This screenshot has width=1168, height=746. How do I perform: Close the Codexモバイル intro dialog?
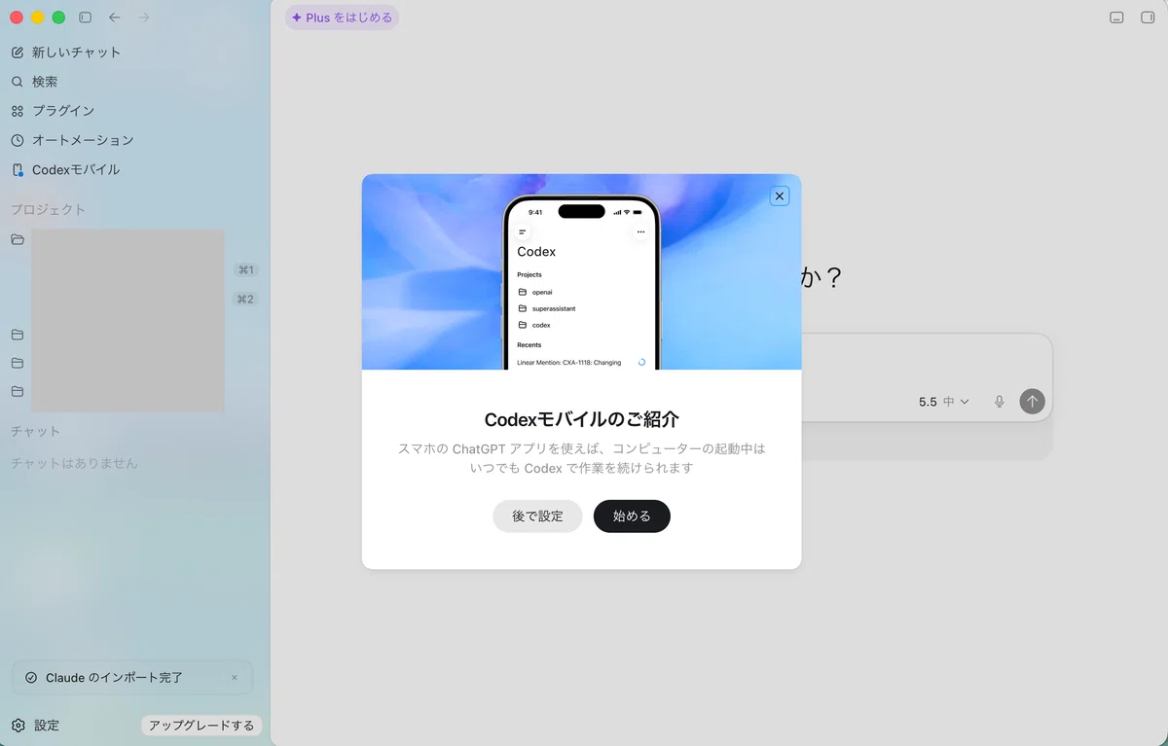click(x=780, y=195)
